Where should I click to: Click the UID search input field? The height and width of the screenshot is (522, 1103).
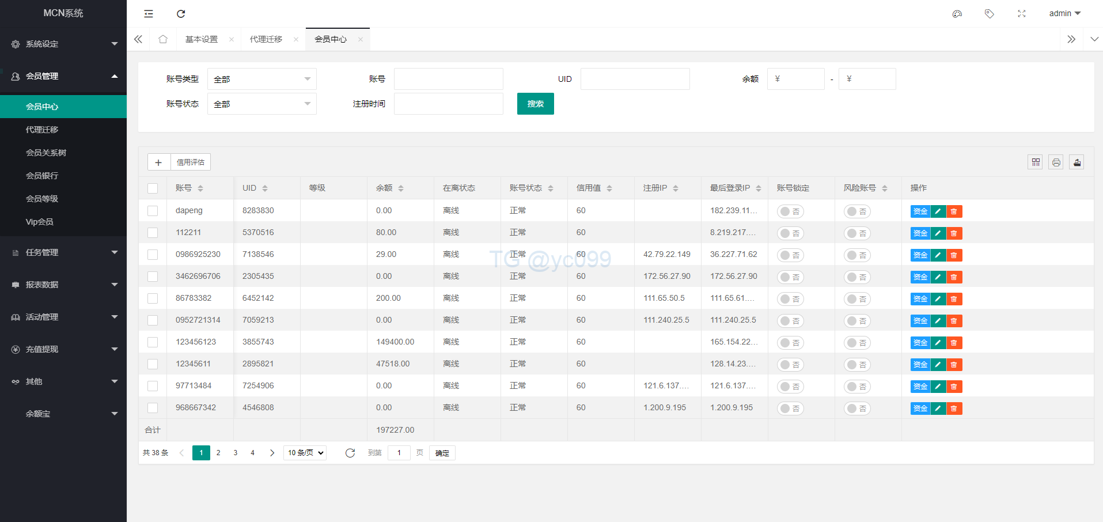(635, 79)
